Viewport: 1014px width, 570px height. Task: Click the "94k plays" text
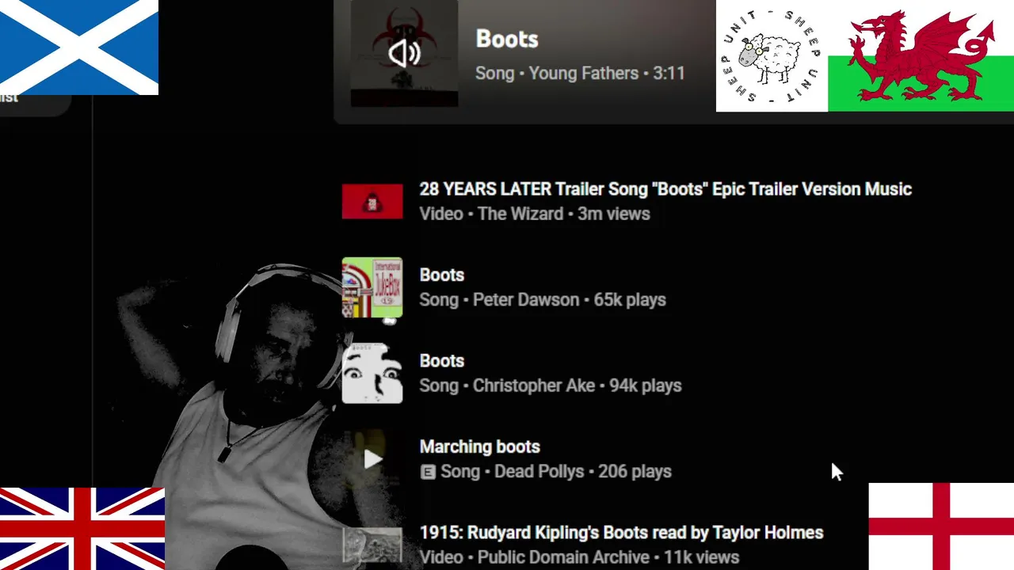point(646,386)
